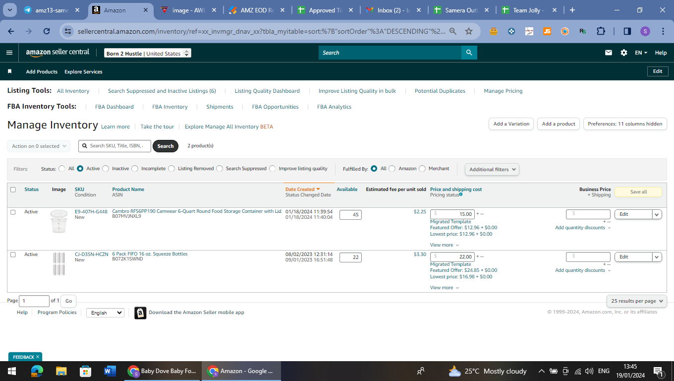Viewport: 674px width, 381px height.
Task: Select the Listing Removed status filter
Action: pyautogui.click(x=171, y=169)
